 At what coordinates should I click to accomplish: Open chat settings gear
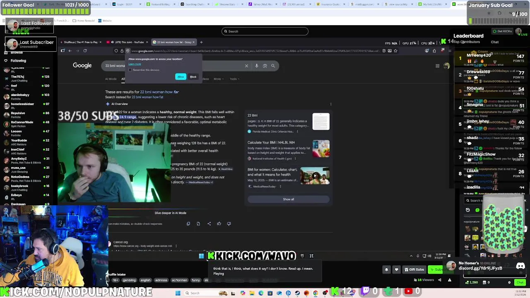point(509,283)
